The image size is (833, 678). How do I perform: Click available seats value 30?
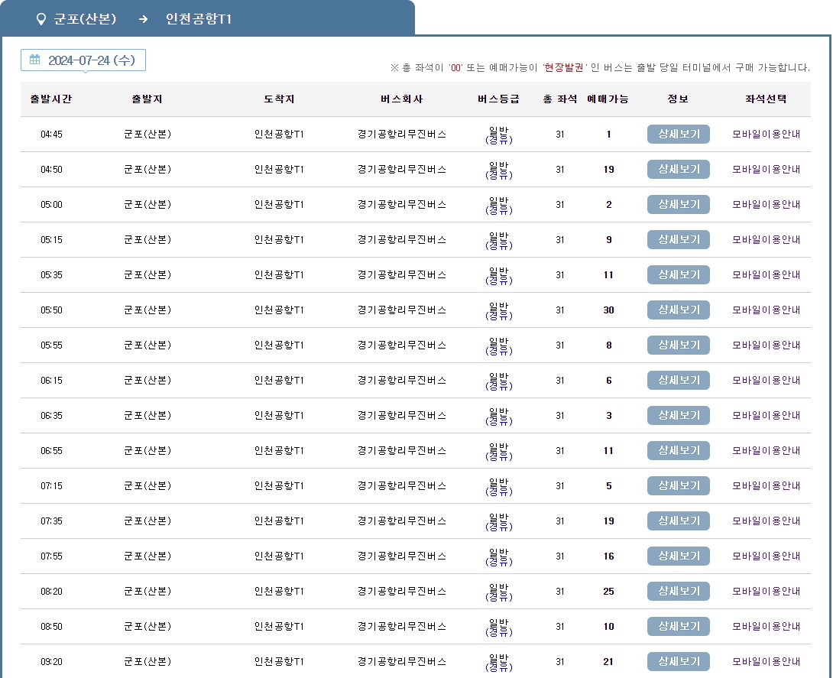pos(609,310)
